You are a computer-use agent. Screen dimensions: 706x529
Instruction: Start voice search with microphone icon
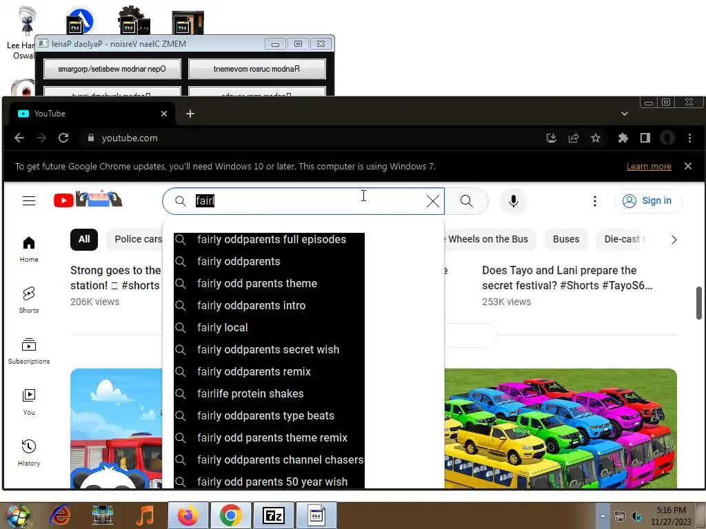tap(513, 201)
